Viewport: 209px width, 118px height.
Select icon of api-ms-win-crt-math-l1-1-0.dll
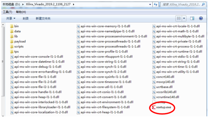pos(154,31)
